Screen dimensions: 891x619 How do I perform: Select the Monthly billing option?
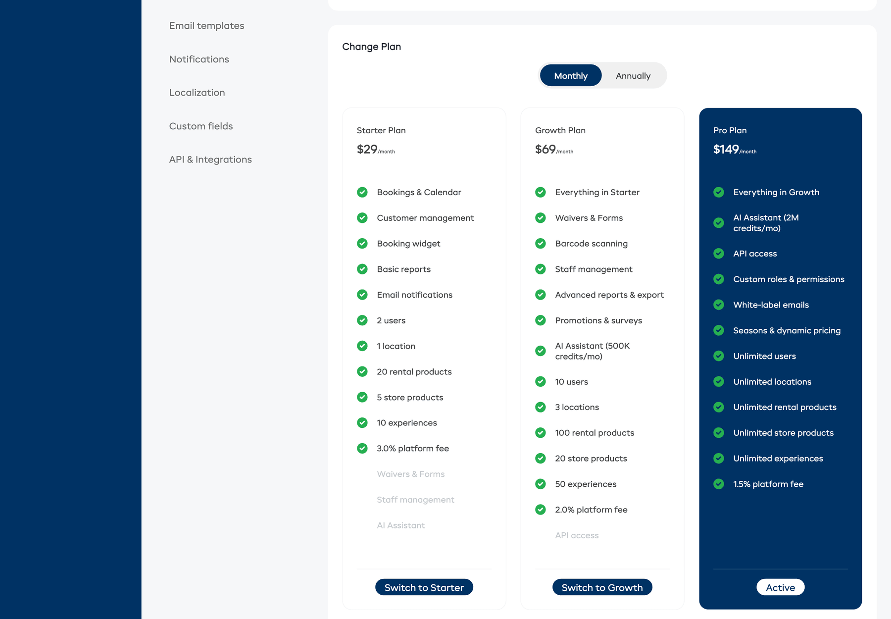(570, 75)
